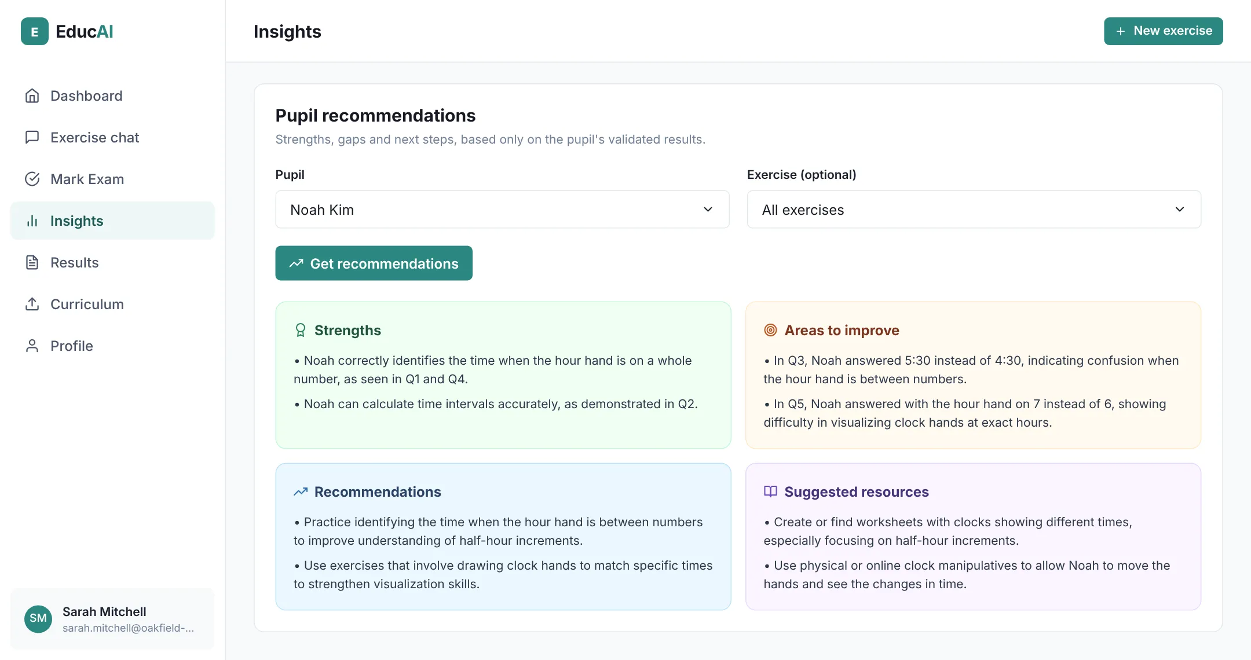Image resolution: width=1251 pixels, height=660 pixels.
Task: Click recommendation about half-hour increments practice
Action: click(498, 531)
